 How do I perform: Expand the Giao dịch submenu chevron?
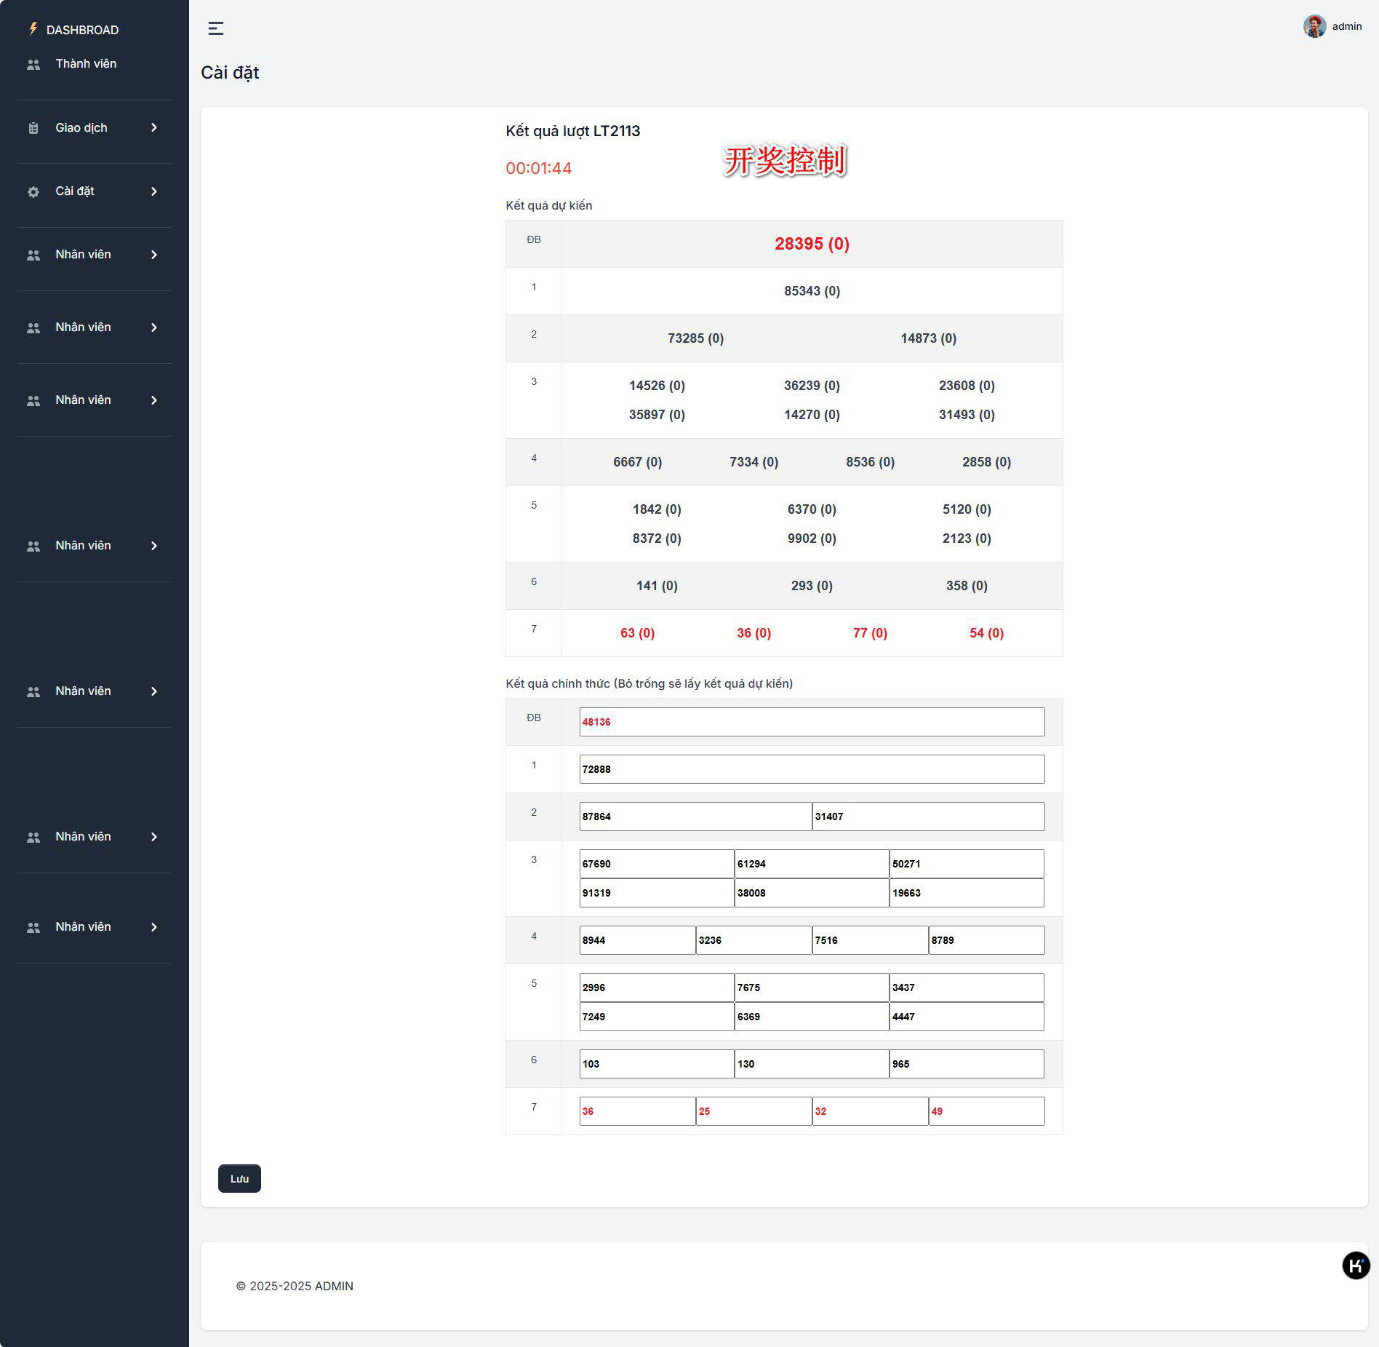[x=154, y=128]
